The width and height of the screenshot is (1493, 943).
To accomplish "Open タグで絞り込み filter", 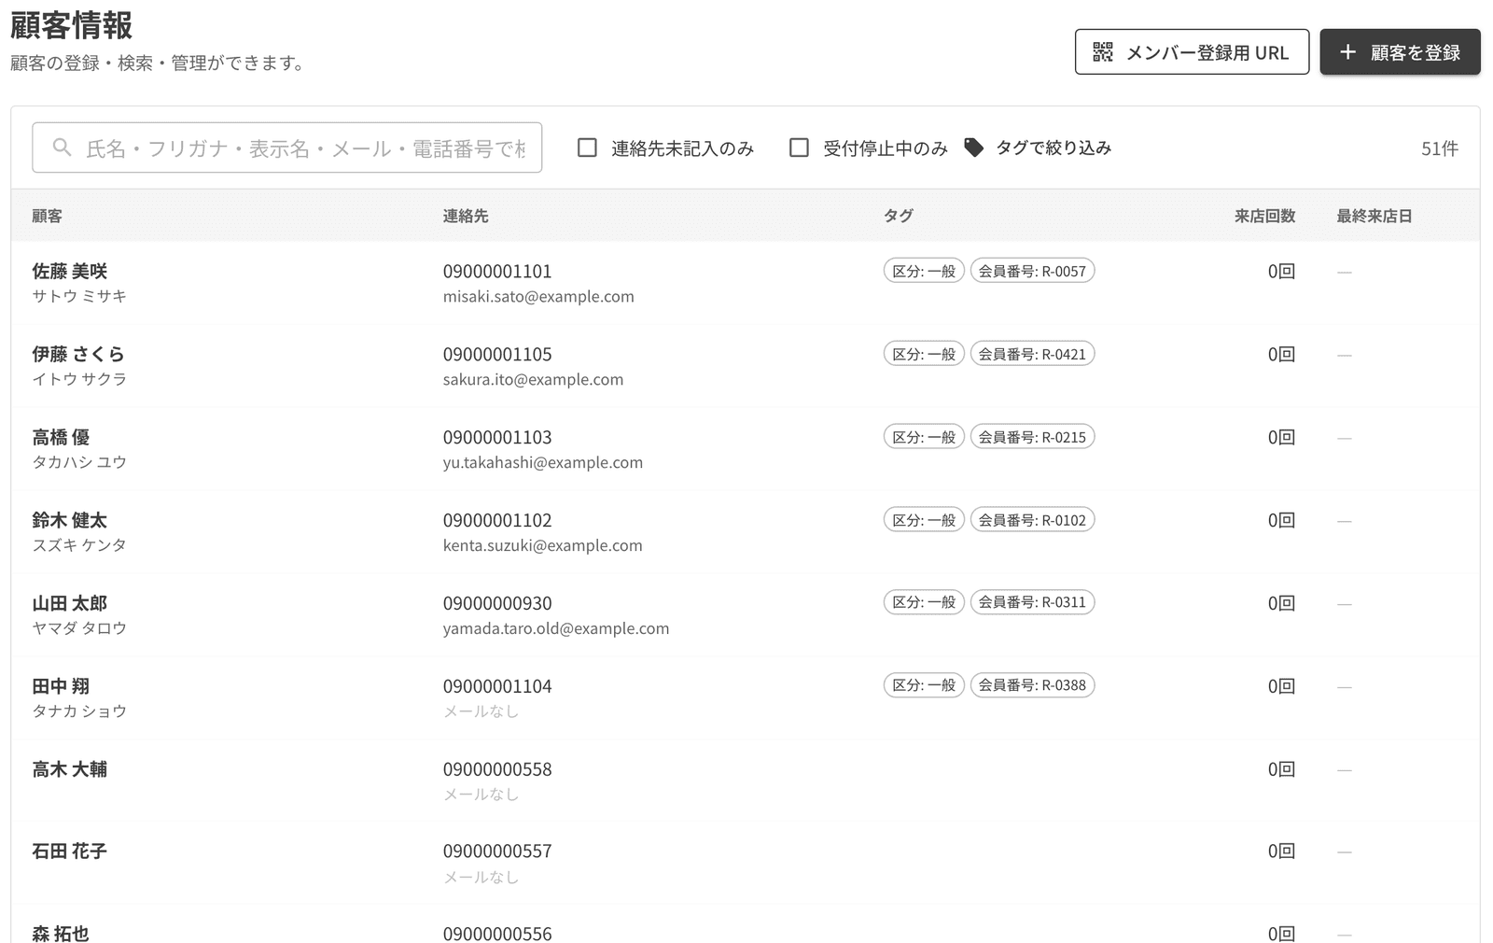I will 1038,148.
